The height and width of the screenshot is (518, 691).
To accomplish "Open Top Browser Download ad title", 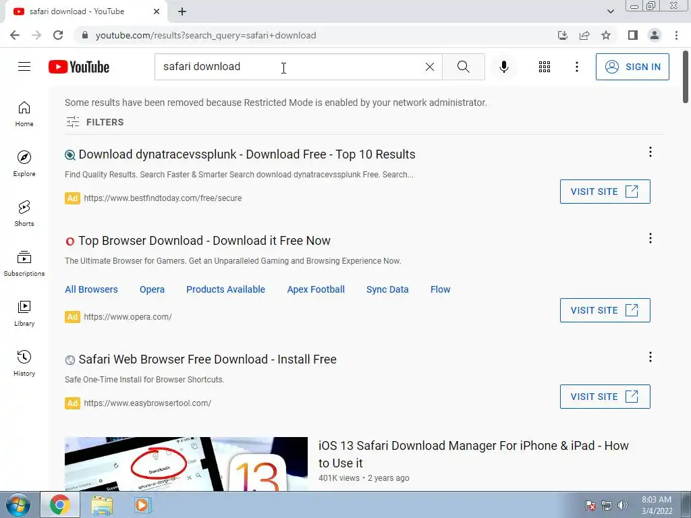I will [x=204, y=241].
